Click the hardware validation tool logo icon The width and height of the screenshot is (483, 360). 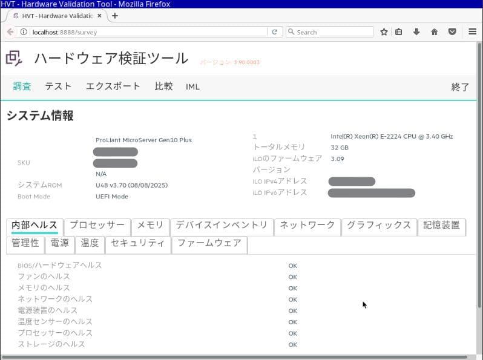pos(14,58)
